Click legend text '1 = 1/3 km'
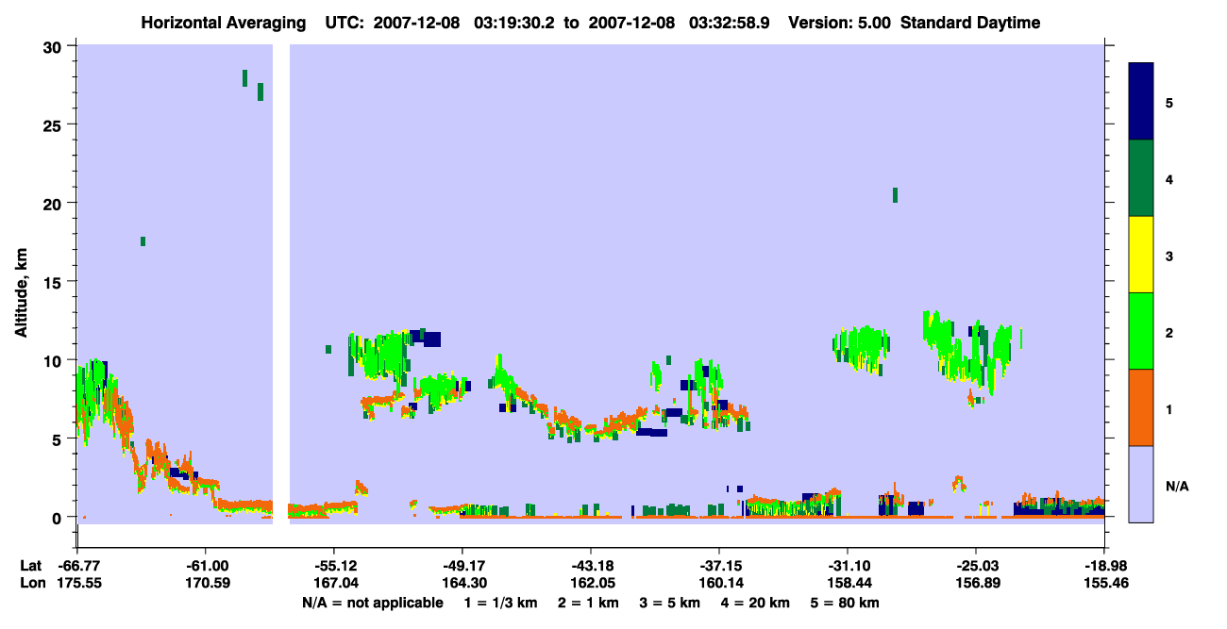This screenshot has width=1227, height=629. pos(498,603)
